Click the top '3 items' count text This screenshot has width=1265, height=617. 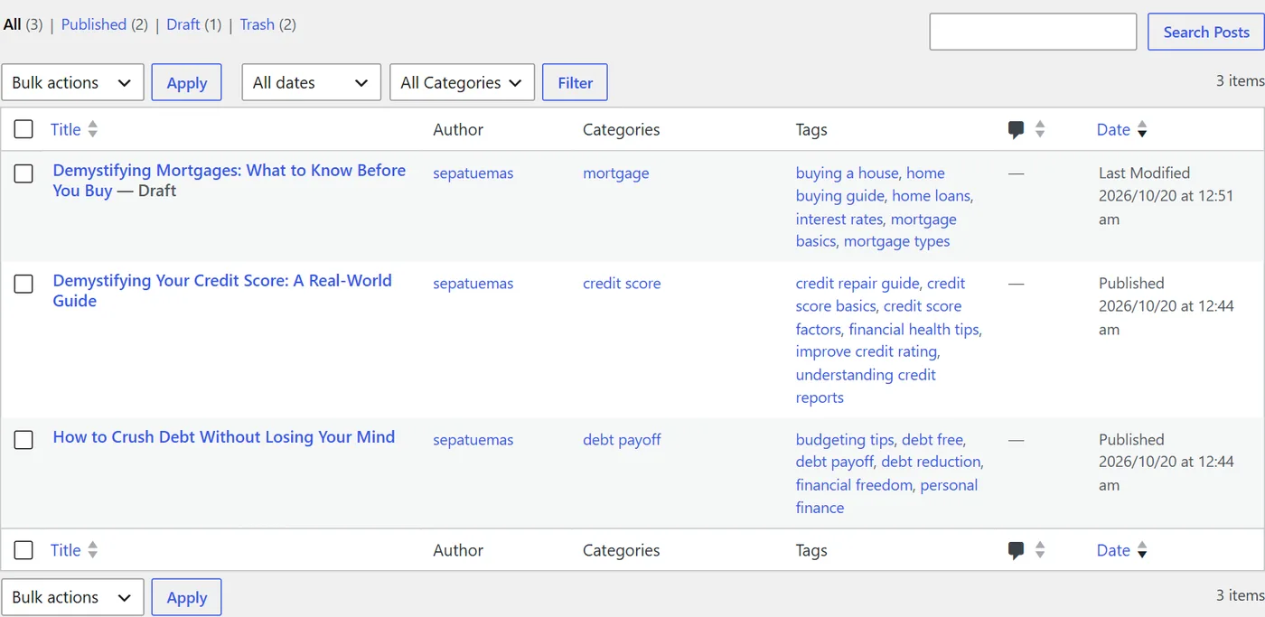[x=1240, y=80]
